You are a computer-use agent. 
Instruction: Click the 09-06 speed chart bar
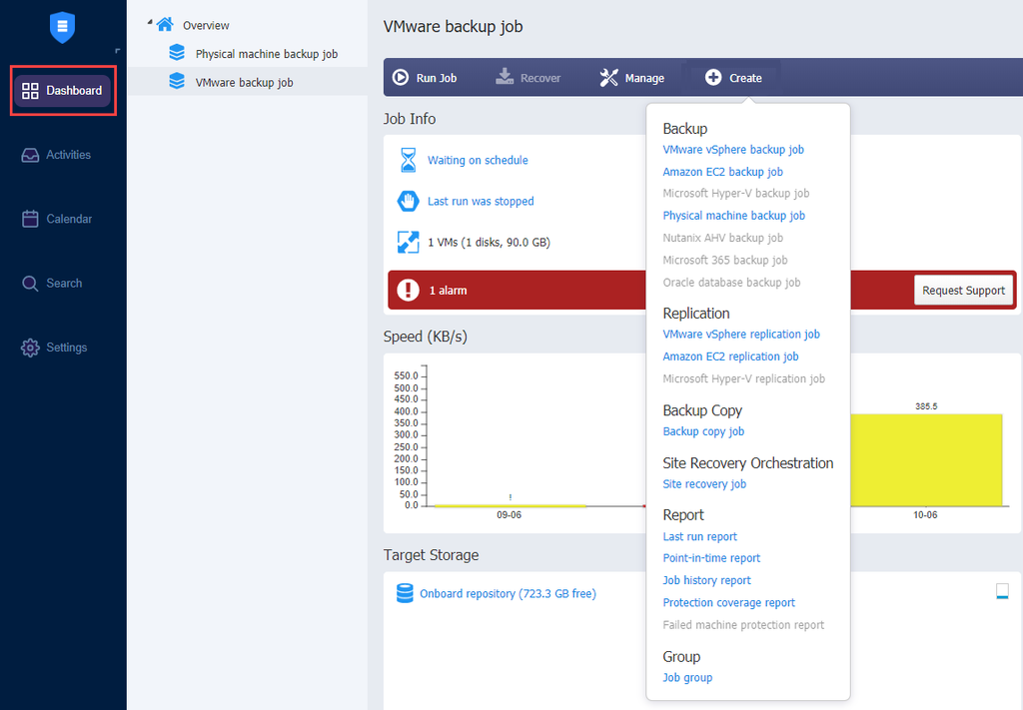click(510, 505)
